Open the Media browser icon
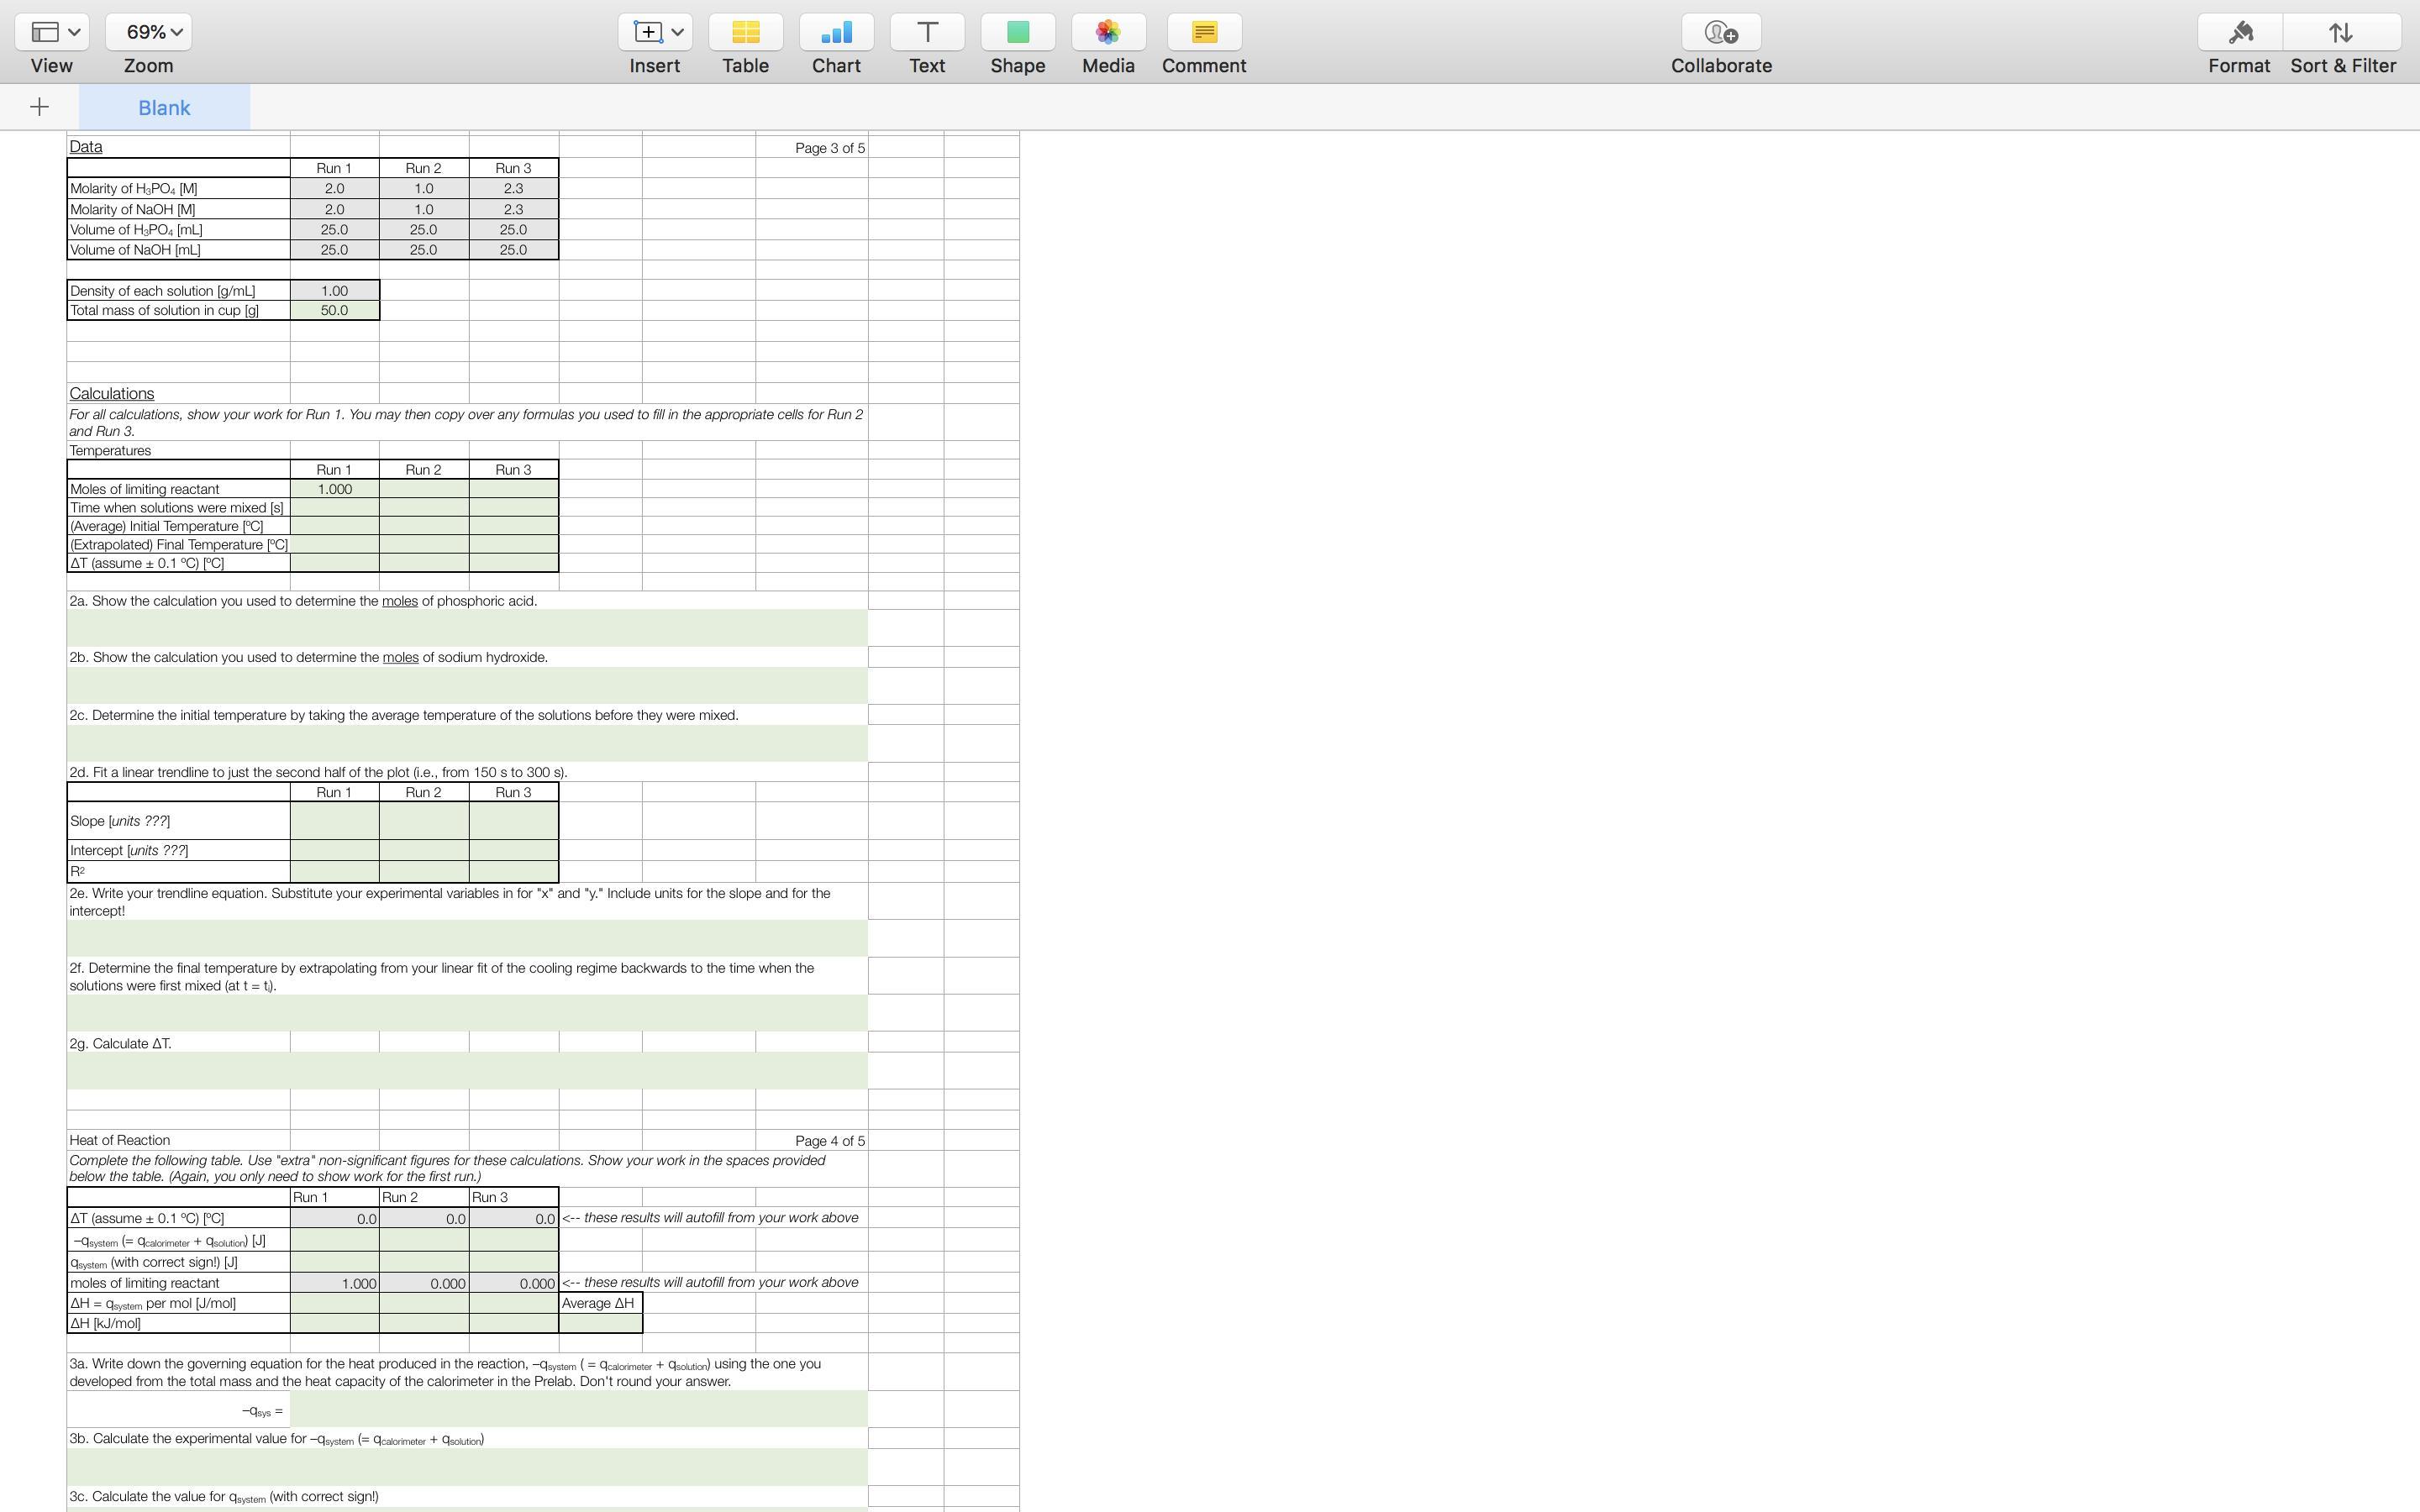Viewport: 2420px width, 1512px height. coord(1107,33)
